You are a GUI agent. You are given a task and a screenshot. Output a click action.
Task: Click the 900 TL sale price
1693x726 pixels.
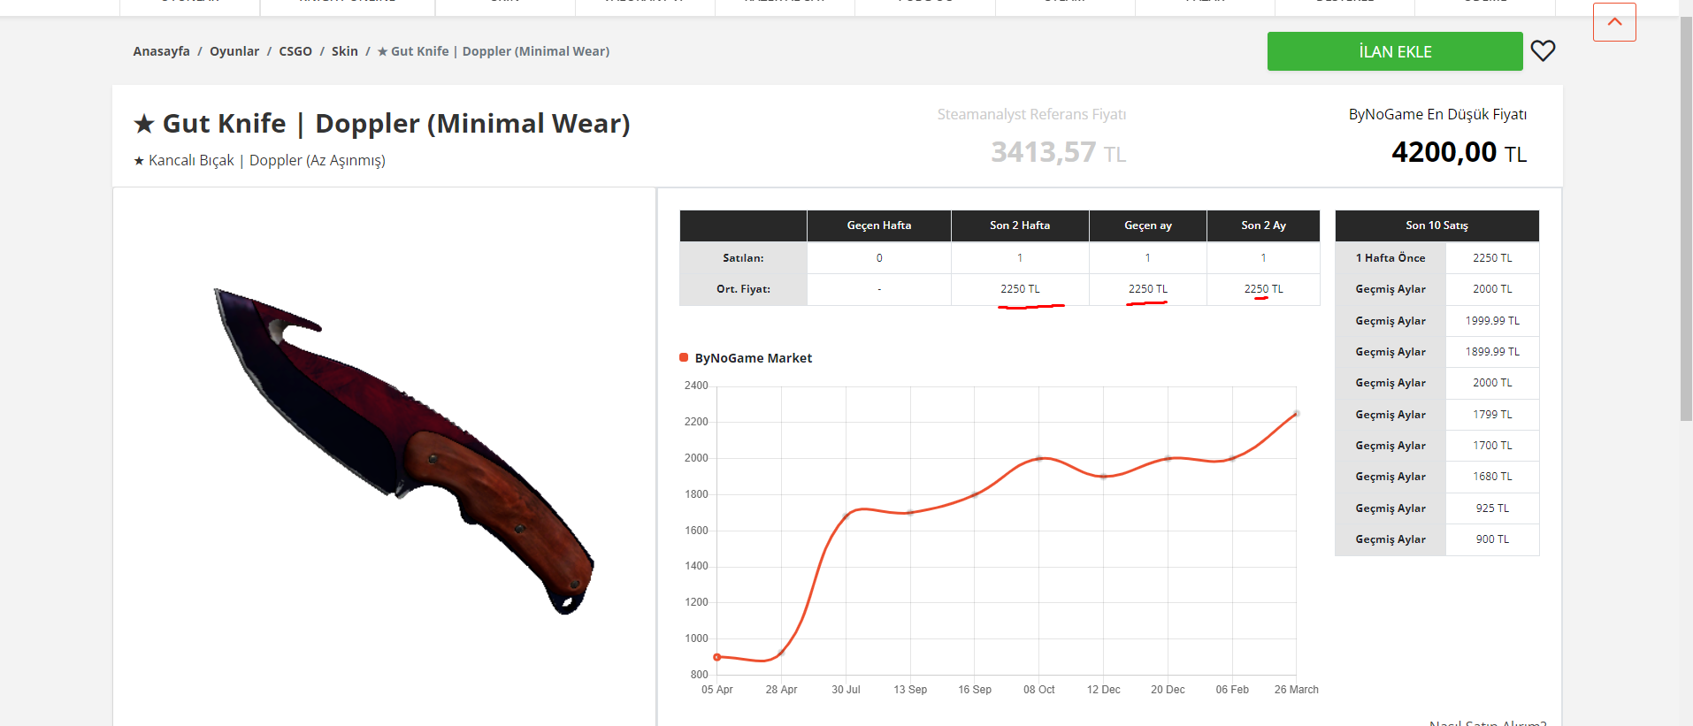click(1492, 539)
